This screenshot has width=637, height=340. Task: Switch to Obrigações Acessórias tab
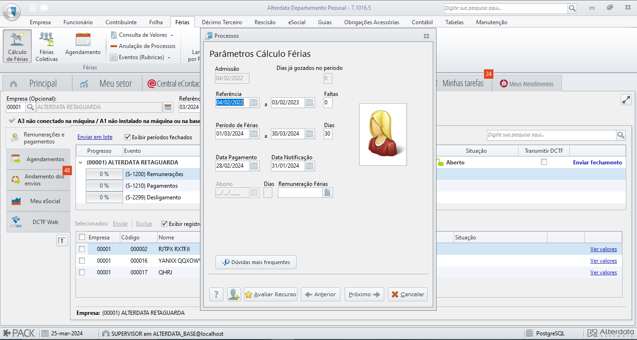pos(372,22)
